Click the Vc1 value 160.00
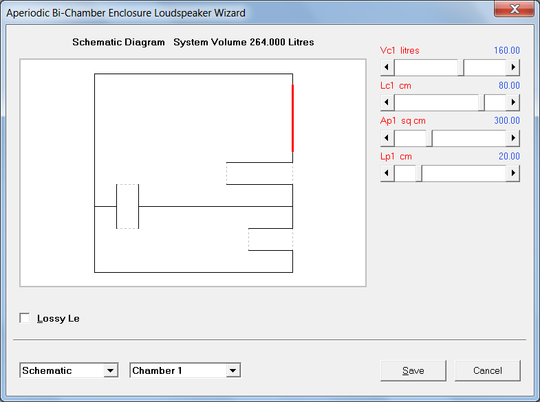Image resolution: width=540 pixels, height=402 pixels. 506,50
